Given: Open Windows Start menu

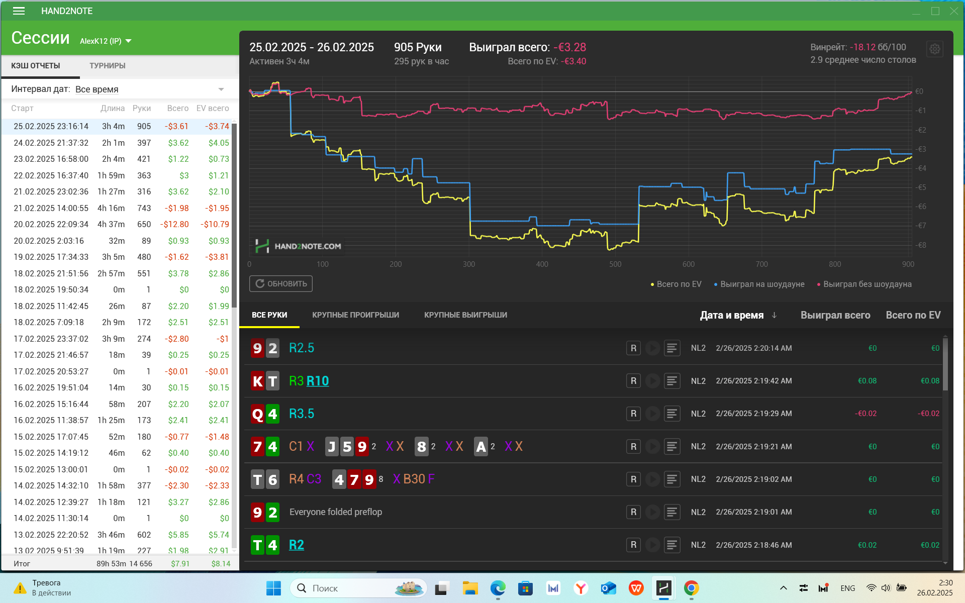Looking at the screenshot, I should point(273,588).
